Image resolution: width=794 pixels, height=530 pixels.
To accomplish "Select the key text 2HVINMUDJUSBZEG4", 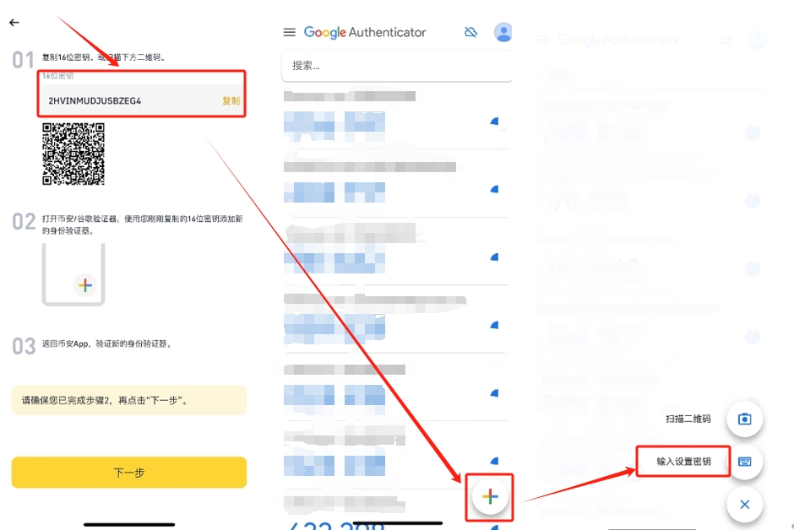I will coord(95,100).
